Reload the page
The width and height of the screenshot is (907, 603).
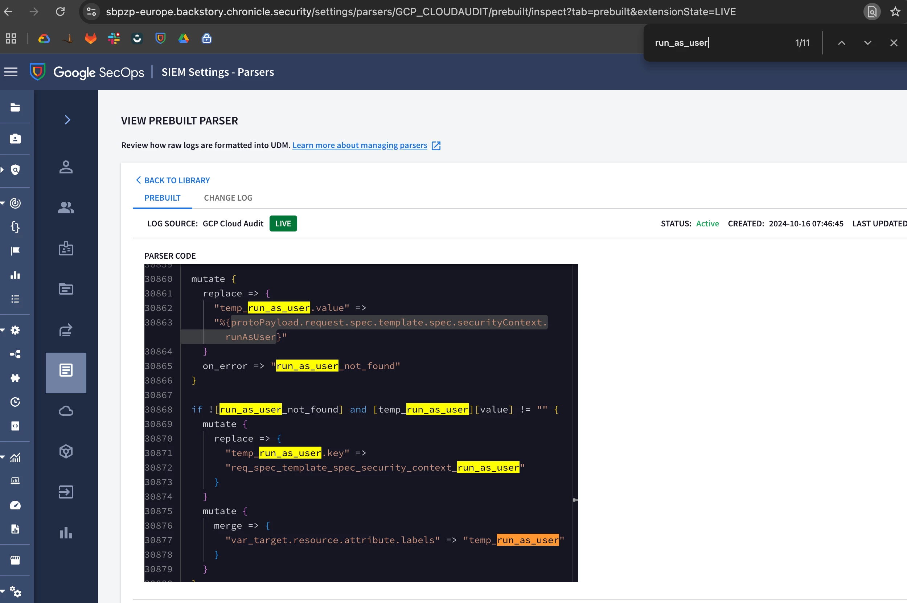[60, 12]
